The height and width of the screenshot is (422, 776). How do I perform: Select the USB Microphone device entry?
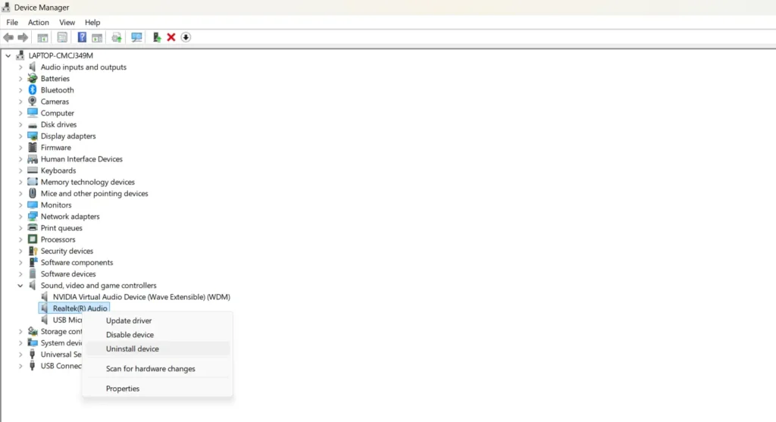point(67,320)
